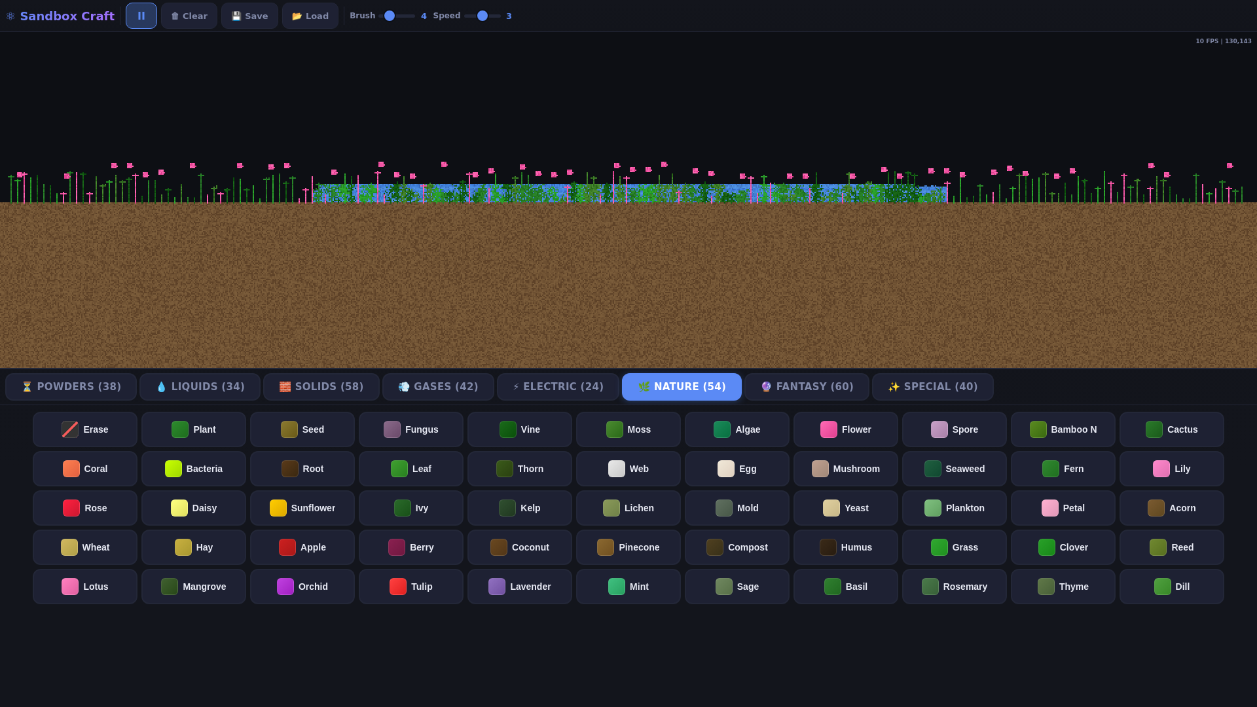Screen dimensions: 1257x707
Task: Select the Nature (54) tab
Action: [682, 387]
